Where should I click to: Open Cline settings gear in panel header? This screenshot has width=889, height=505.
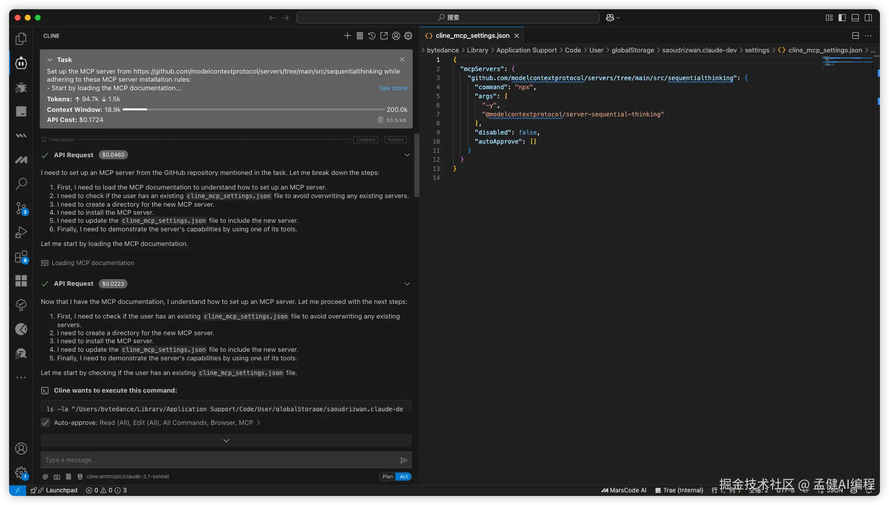pyautogui.click(x=408, y=36)
